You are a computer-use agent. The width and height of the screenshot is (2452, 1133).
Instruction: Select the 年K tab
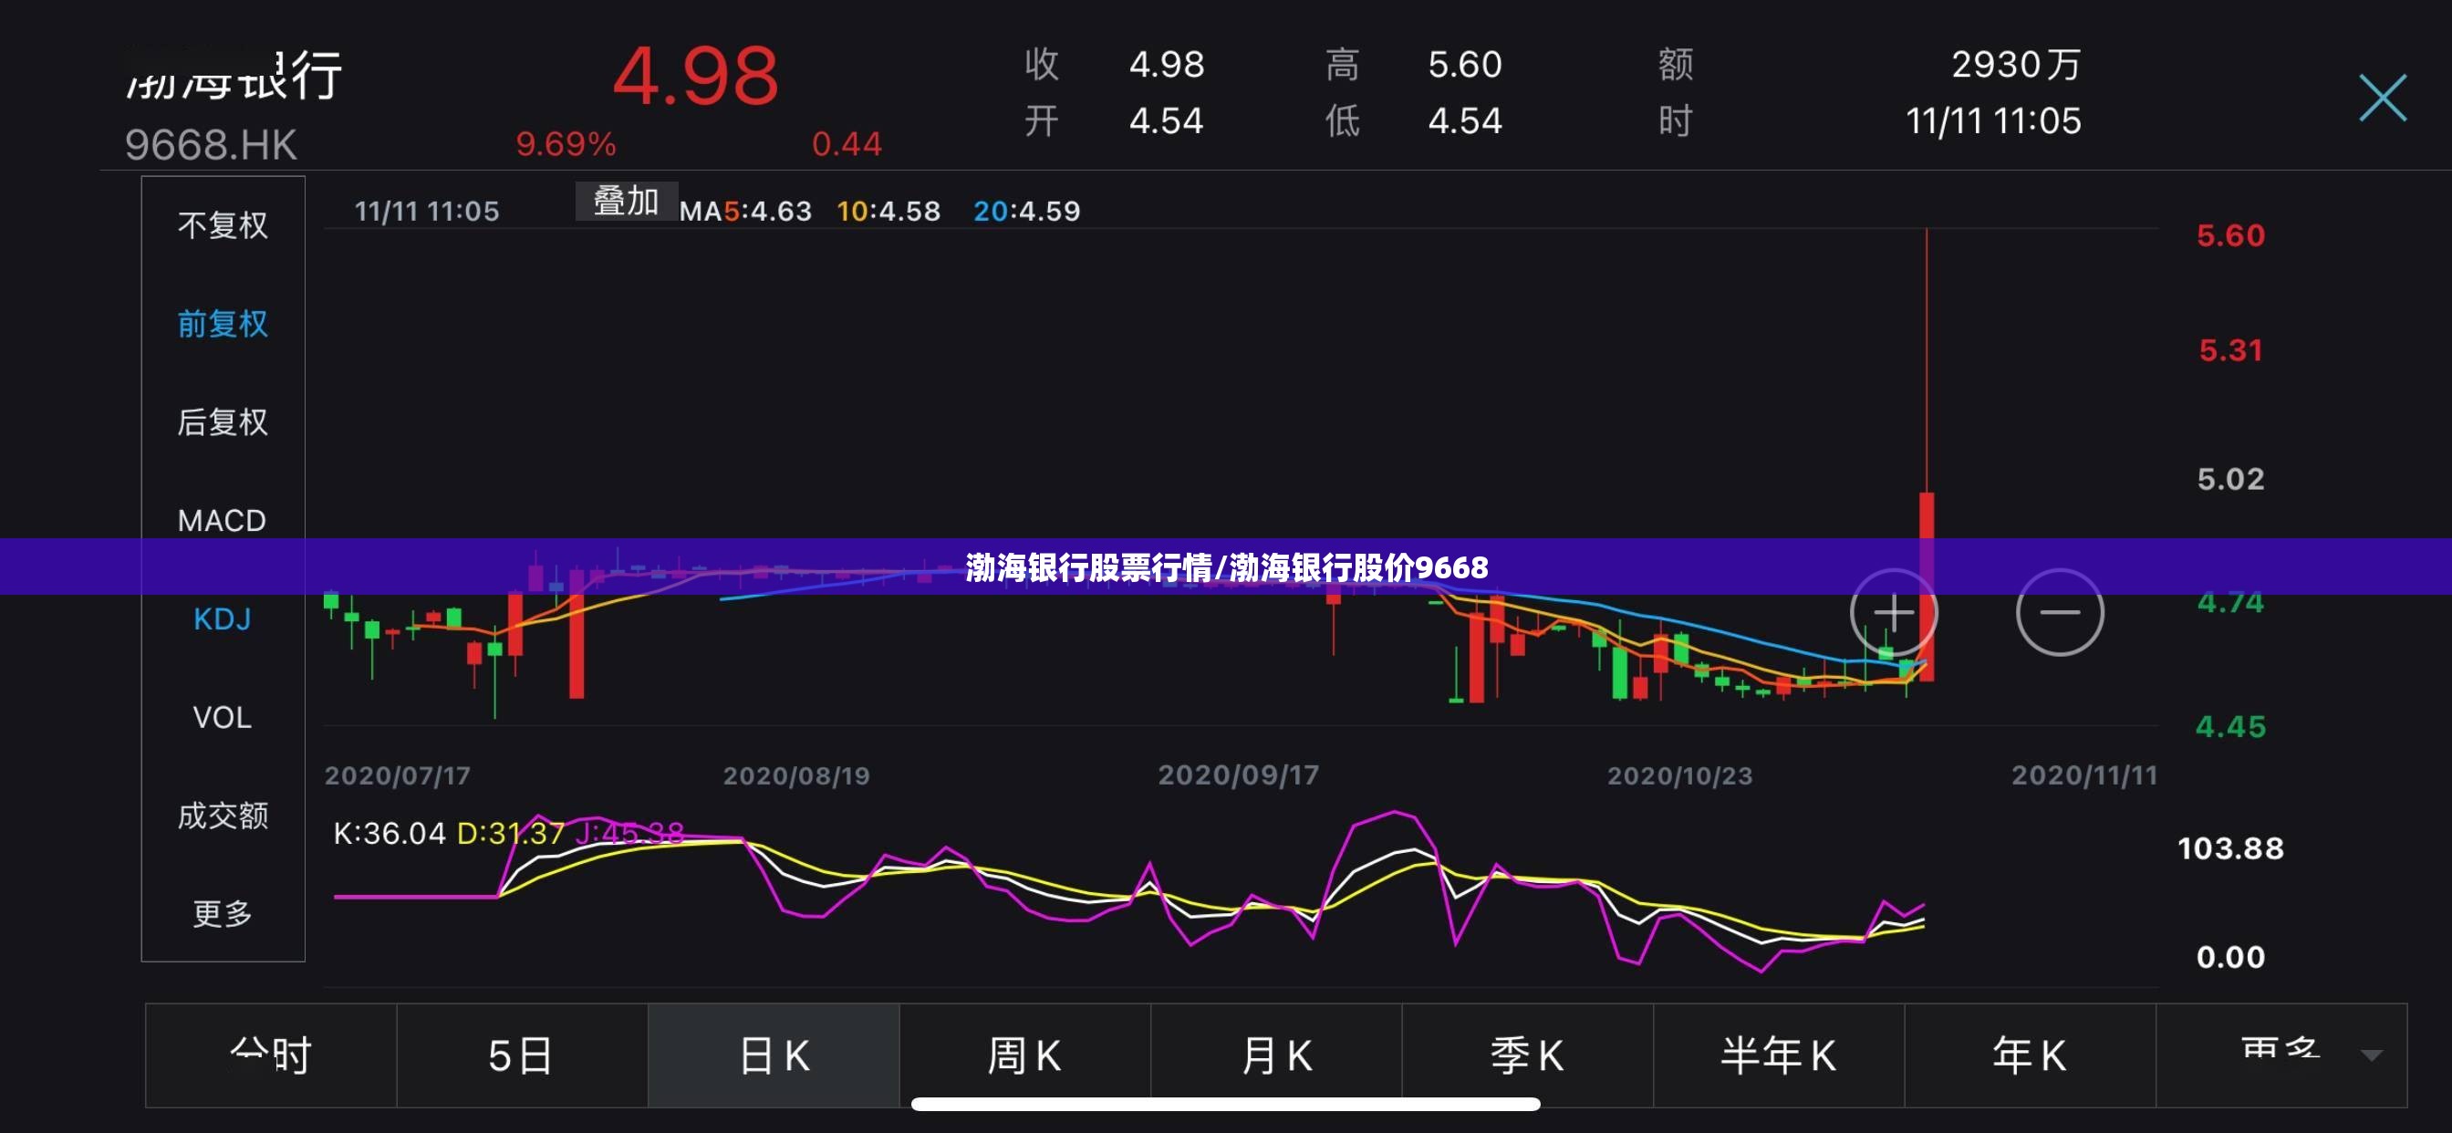(x=2031, y=1055)
